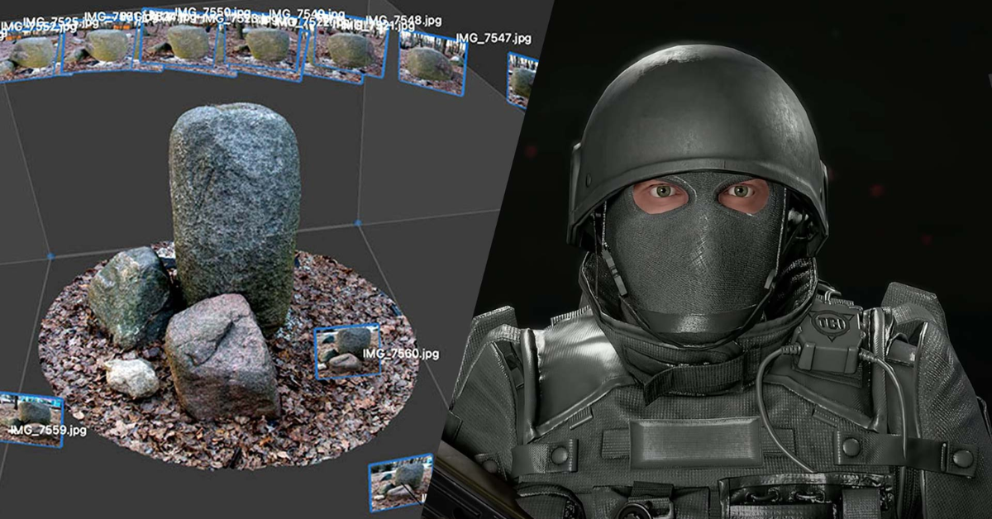Click the IMG_7548.jpg filename label

click(x=401, y=21)
